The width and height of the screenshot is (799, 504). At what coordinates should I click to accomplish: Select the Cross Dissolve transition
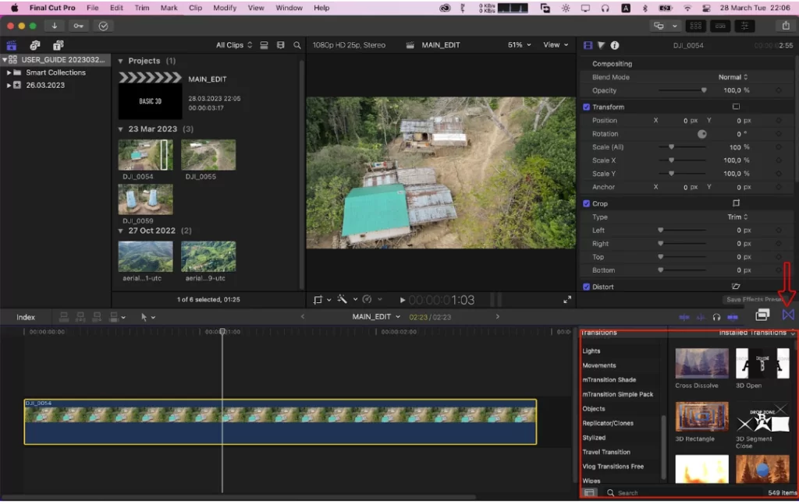(701, 363)
